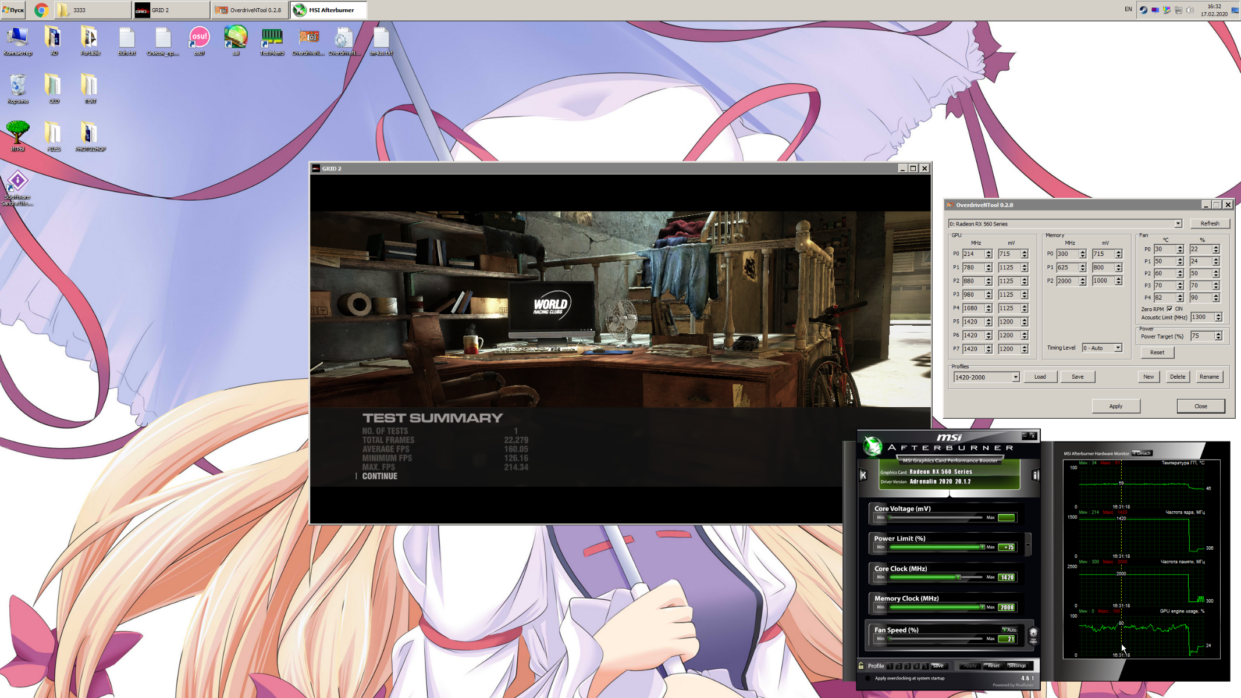Click the profile lock padlock icon
This screenshot has height=698, width=1241.
862,665
